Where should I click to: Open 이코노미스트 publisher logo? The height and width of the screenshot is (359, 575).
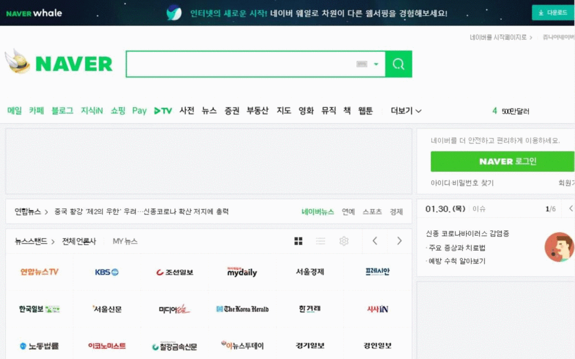pos(107,346)
